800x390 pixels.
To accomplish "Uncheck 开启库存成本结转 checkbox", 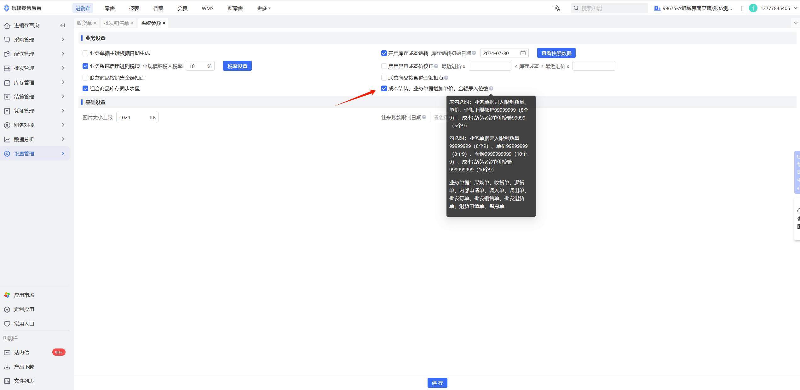I will click(x=384, y=53).
